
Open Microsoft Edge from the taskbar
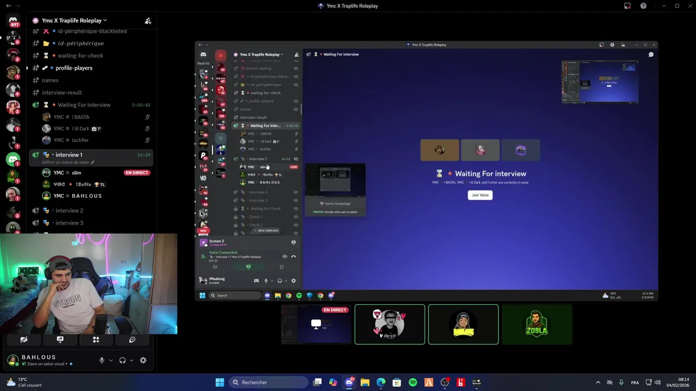(x=381, y=382)
